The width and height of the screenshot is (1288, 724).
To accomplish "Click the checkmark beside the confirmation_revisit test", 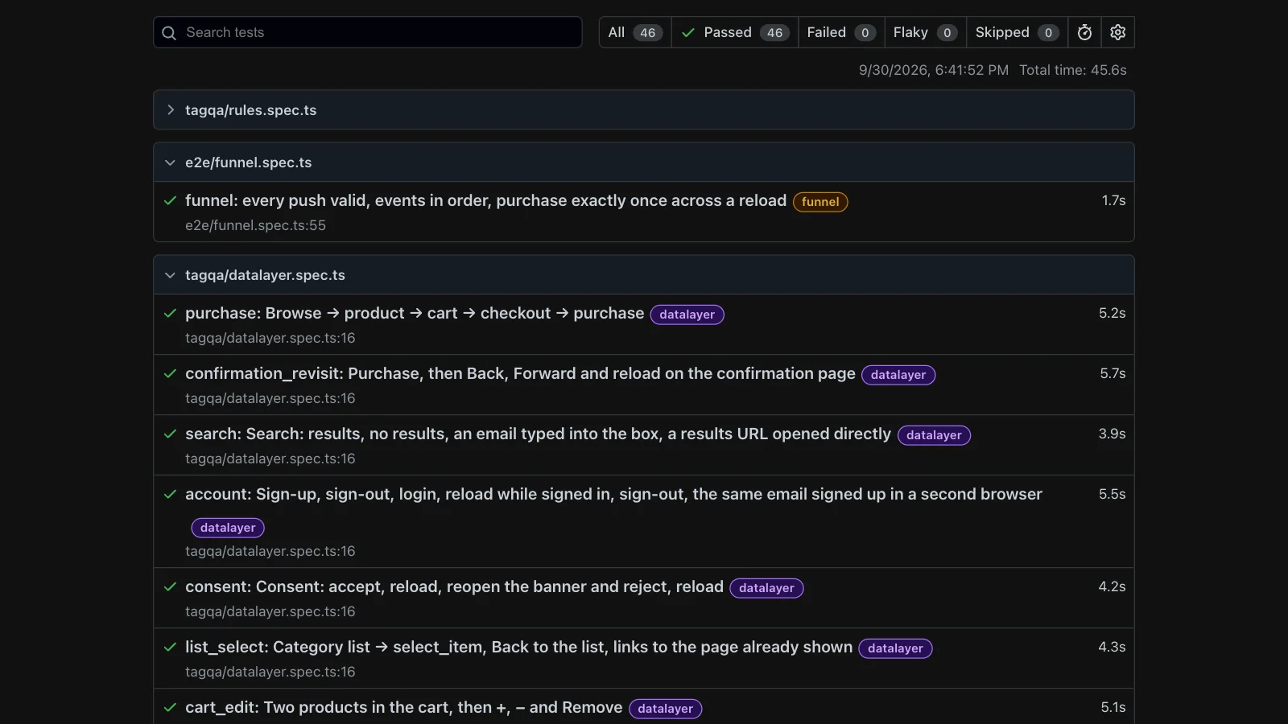I will [170, 373].
